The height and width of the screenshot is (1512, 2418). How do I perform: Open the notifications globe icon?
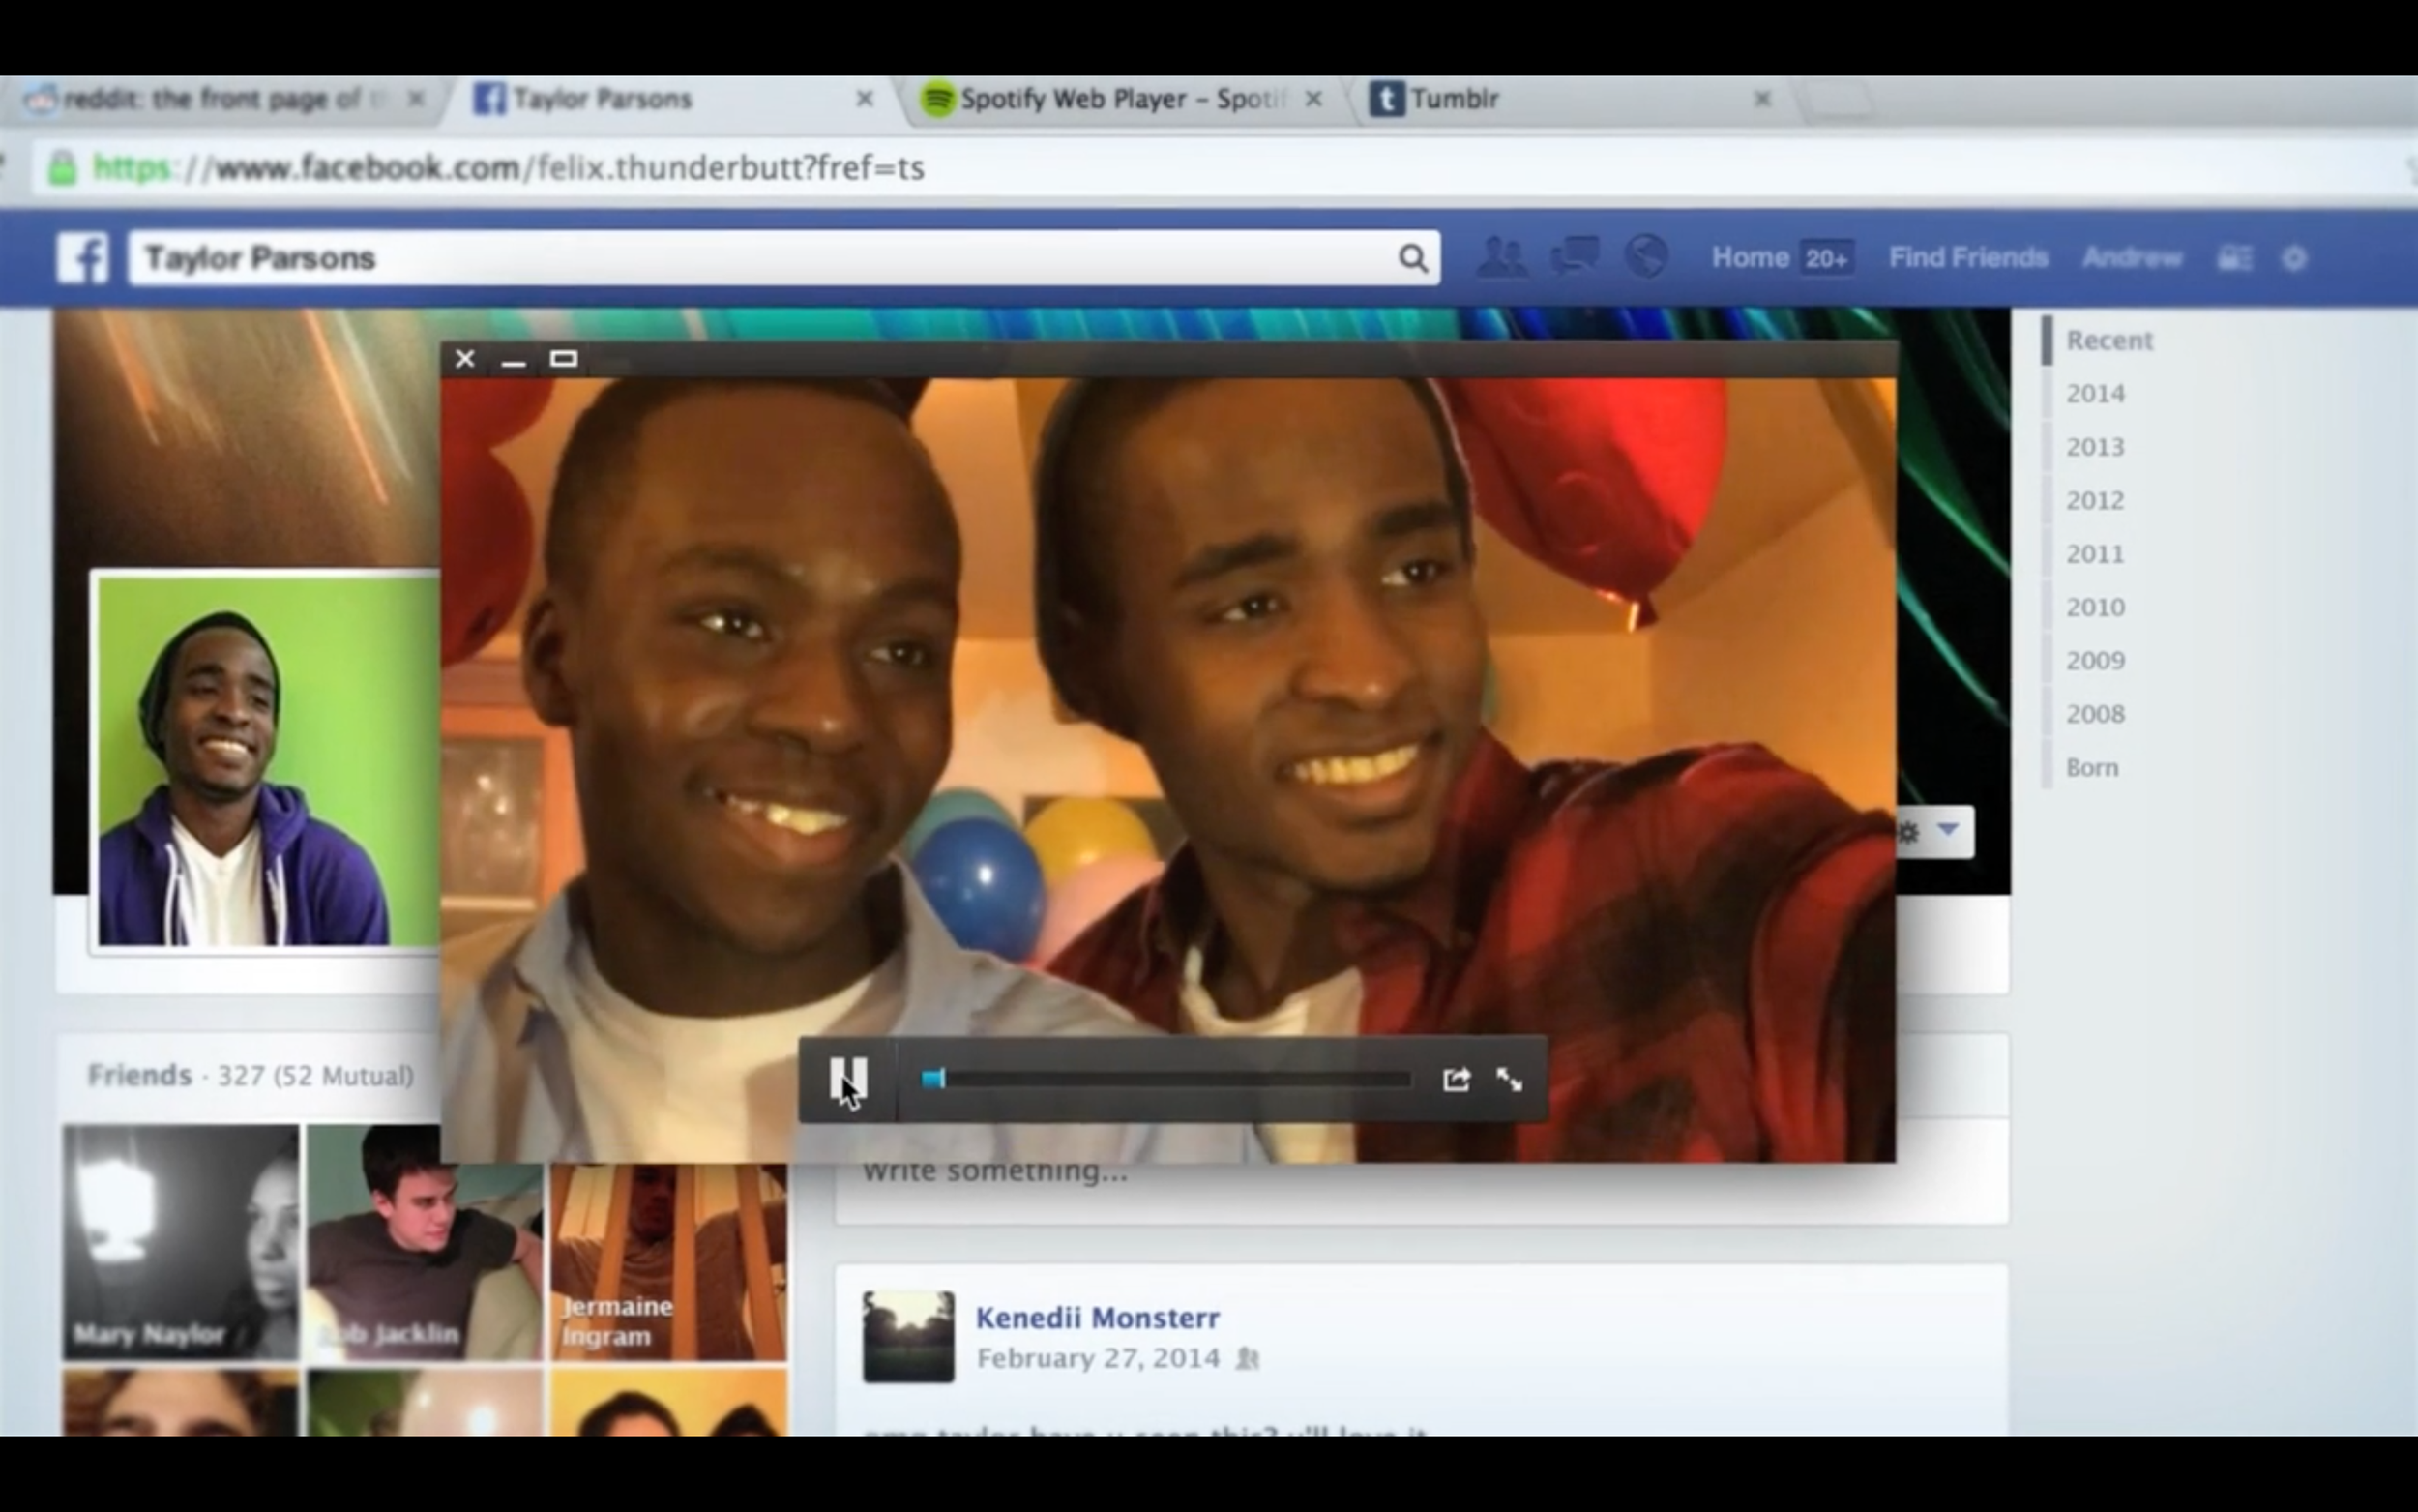coord(1645,256)
